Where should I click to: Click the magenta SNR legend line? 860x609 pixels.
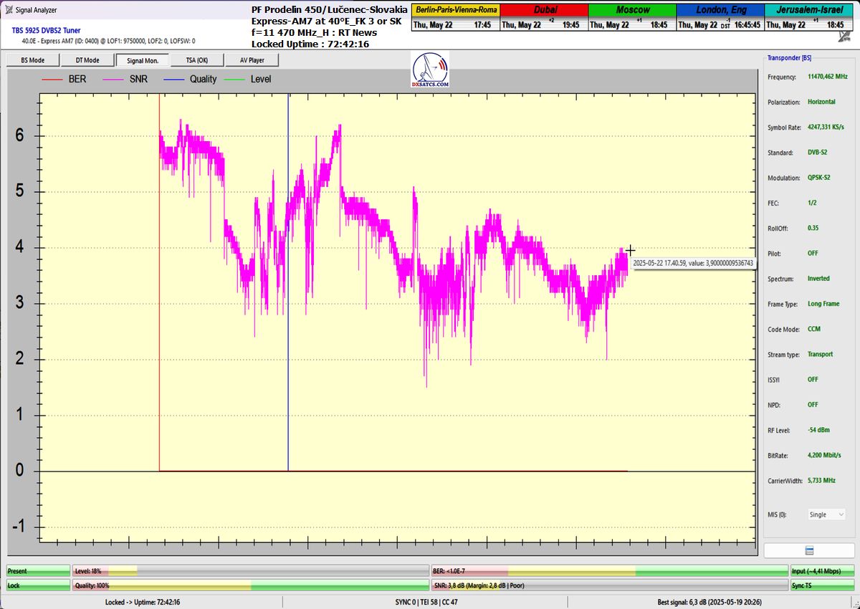coord(113,79)
